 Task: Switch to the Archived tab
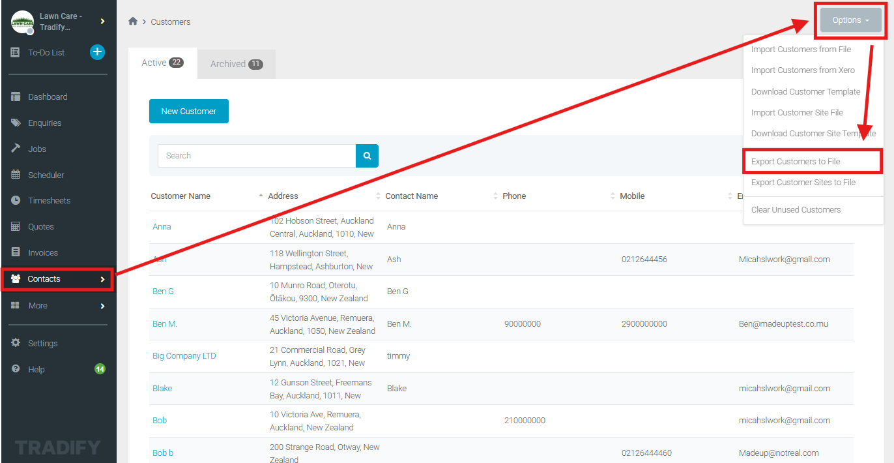click(236, 64)
